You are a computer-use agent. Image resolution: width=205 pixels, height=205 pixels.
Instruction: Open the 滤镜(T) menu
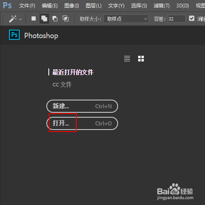[162, 6]
